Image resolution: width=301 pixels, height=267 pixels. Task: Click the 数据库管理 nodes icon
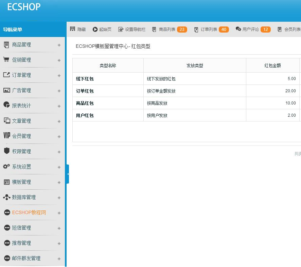(x=7, y=197)
